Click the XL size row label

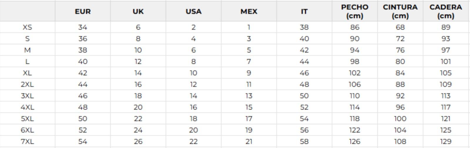27,73
